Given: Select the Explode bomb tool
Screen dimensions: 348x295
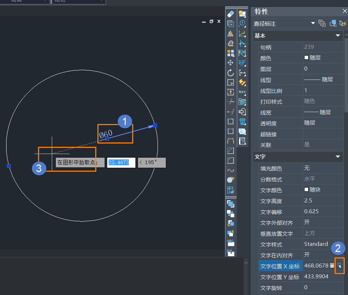Looking at the screenshot, I should coord(231,180).
